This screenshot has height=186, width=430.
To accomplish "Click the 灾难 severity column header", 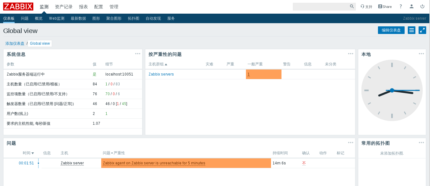I will pyautogui.click(x=209, y=64).
